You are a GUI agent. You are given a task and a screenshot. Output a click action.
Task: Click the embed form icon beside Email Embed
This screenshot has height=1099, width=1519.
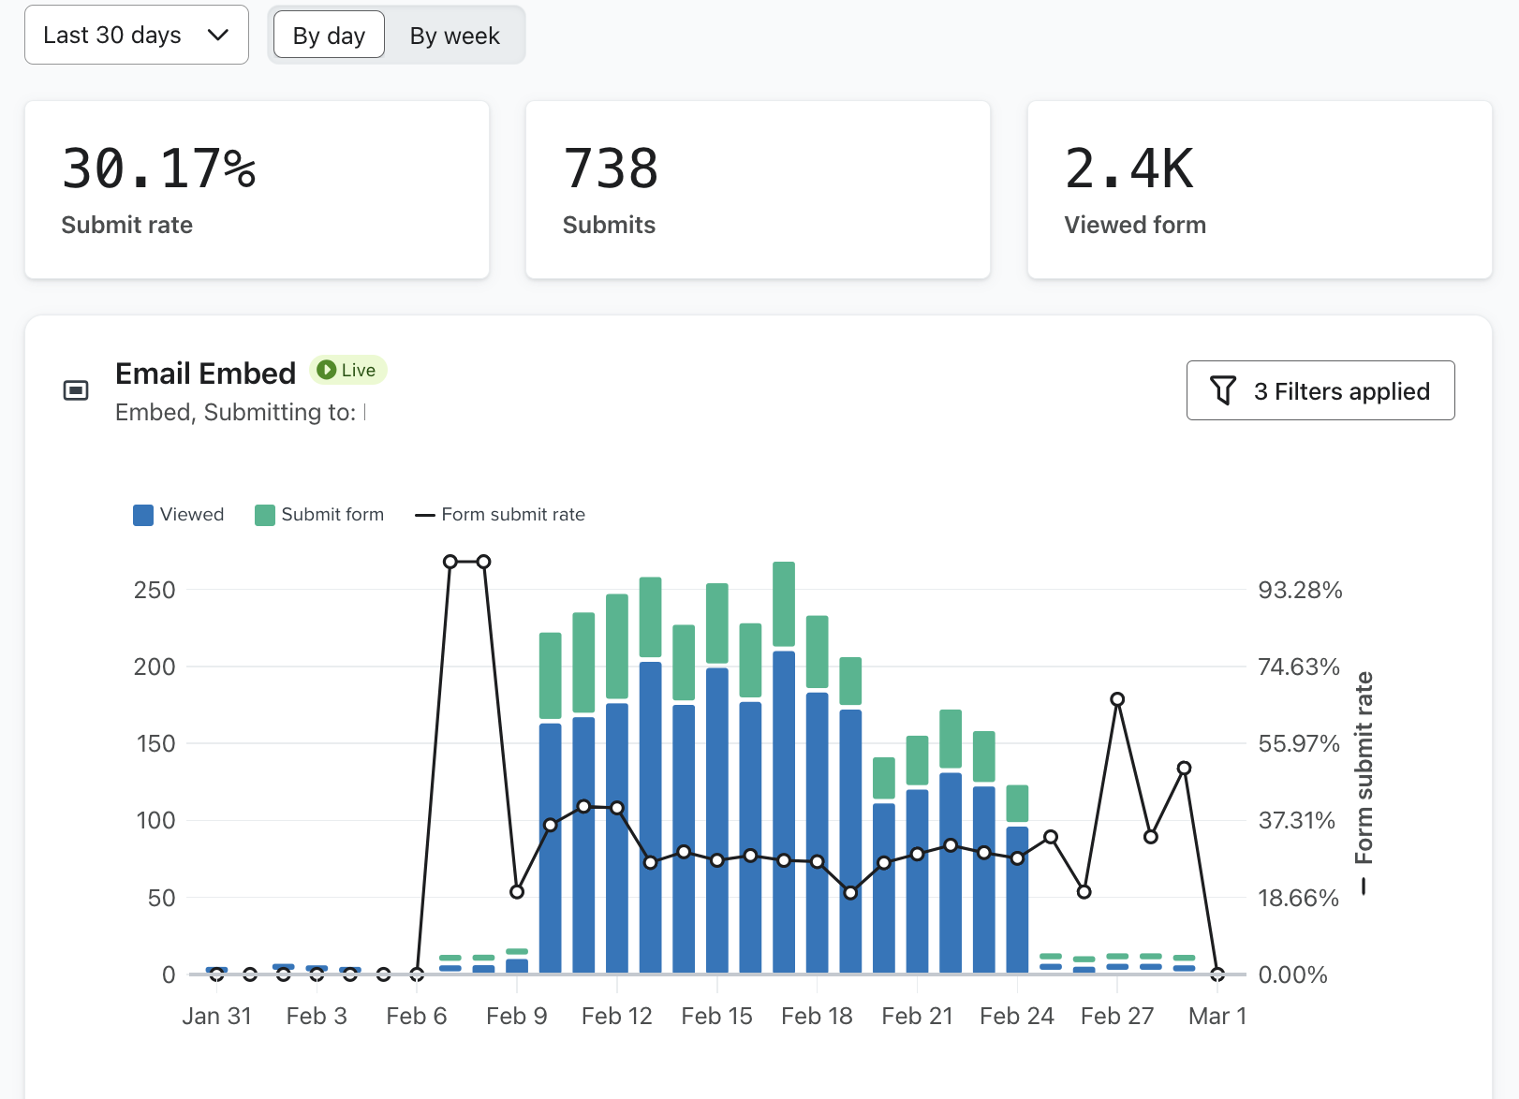pos(76,390)
